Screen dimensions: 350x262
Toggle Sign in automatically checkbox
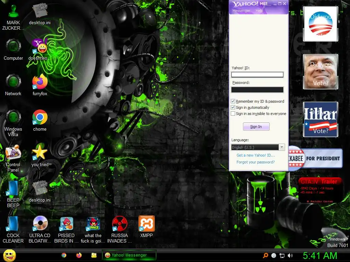[x=233, y=107]
